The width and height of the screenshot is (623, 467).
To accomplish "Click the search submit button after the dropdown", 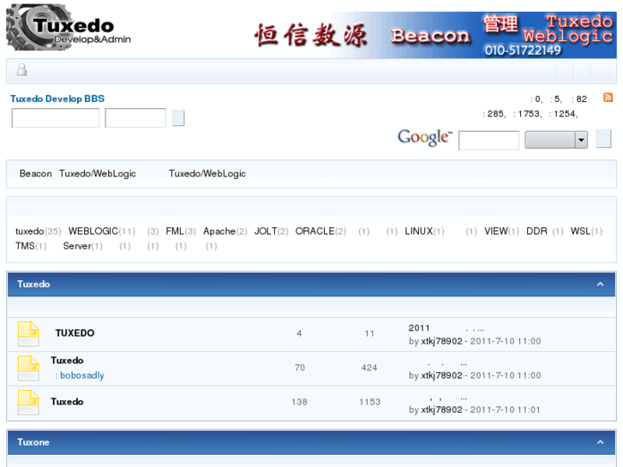I will point(603,139).
